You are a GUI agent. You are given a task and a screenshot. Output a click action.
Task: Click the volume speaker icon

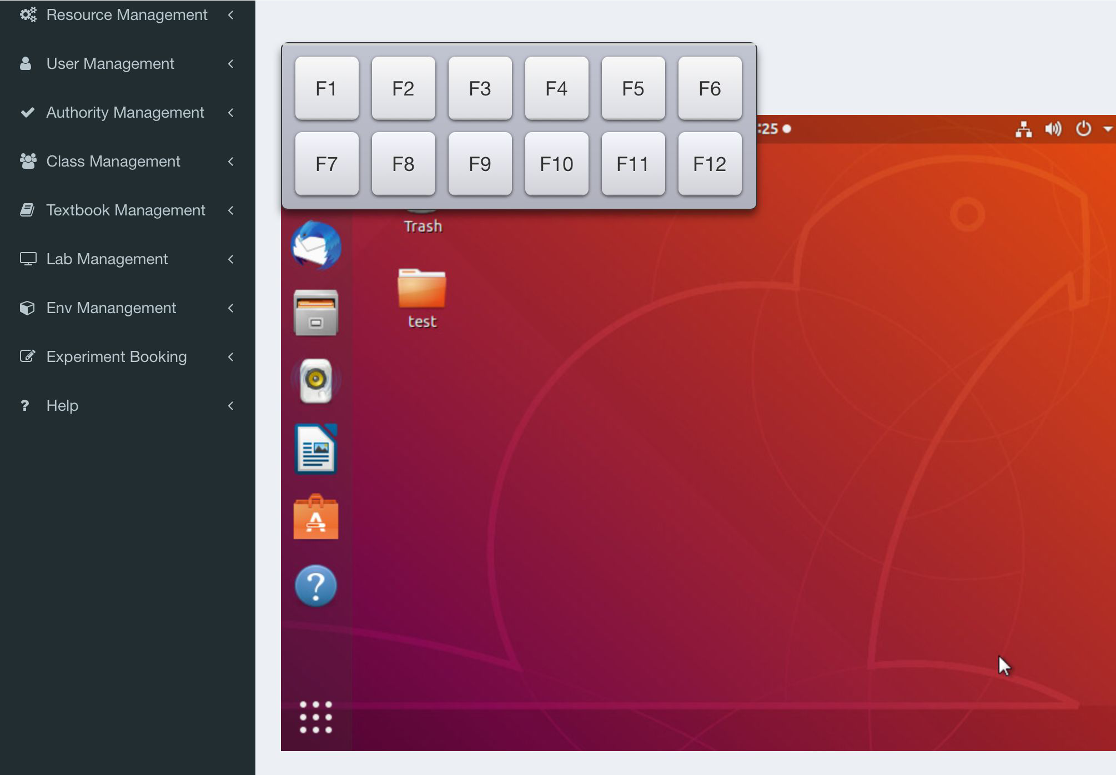coord(1053,129)
